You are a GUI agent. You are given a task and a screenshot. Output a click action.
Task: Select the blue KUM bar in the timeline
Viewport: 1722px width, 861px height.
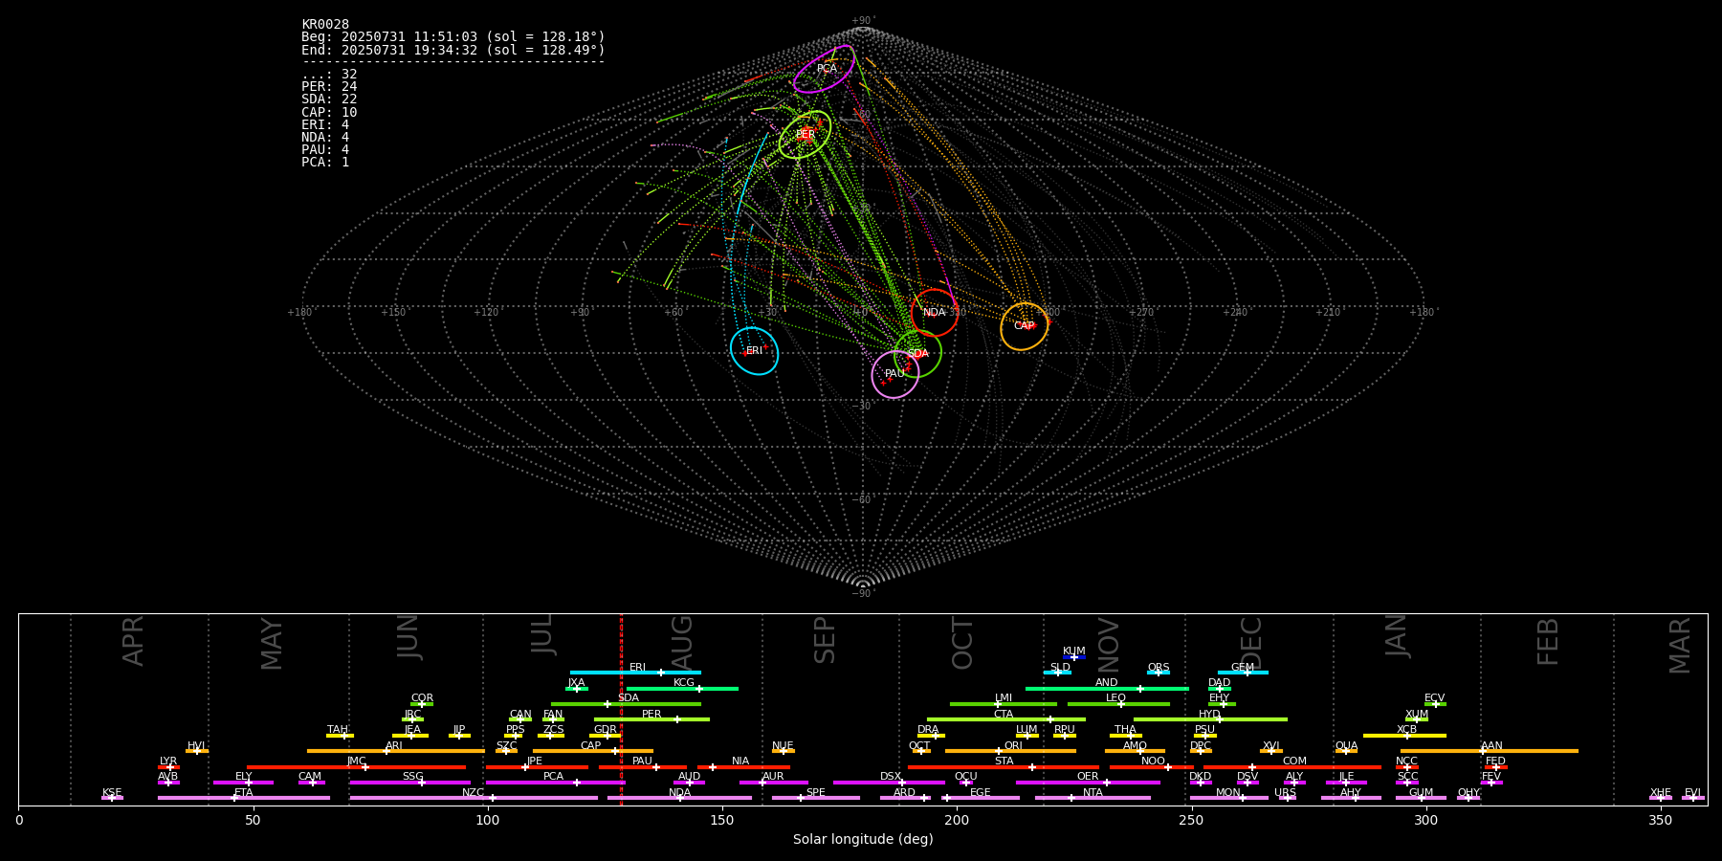coord(1074,657)
